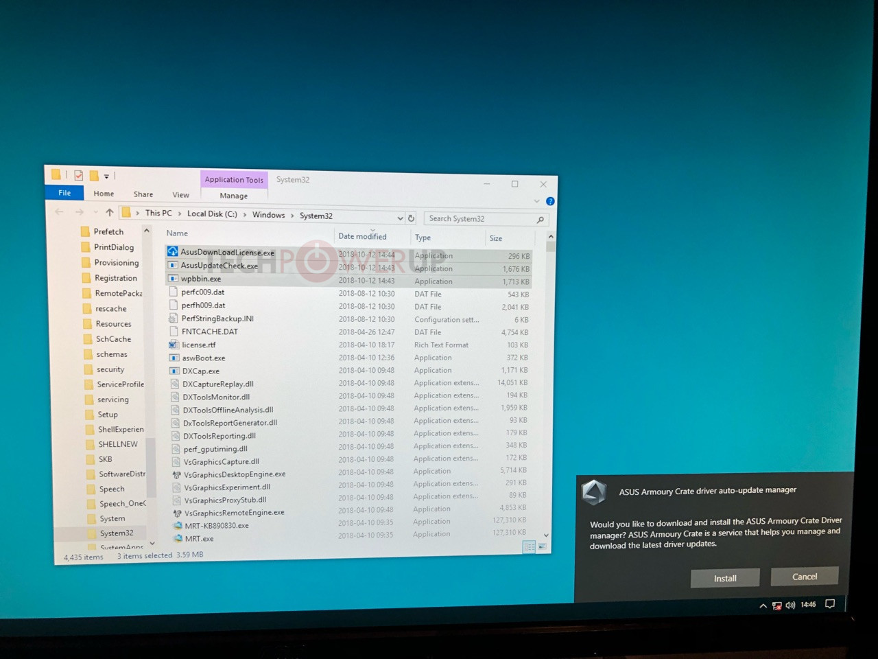Click the file list vertical scrollbar

[548, 386]
